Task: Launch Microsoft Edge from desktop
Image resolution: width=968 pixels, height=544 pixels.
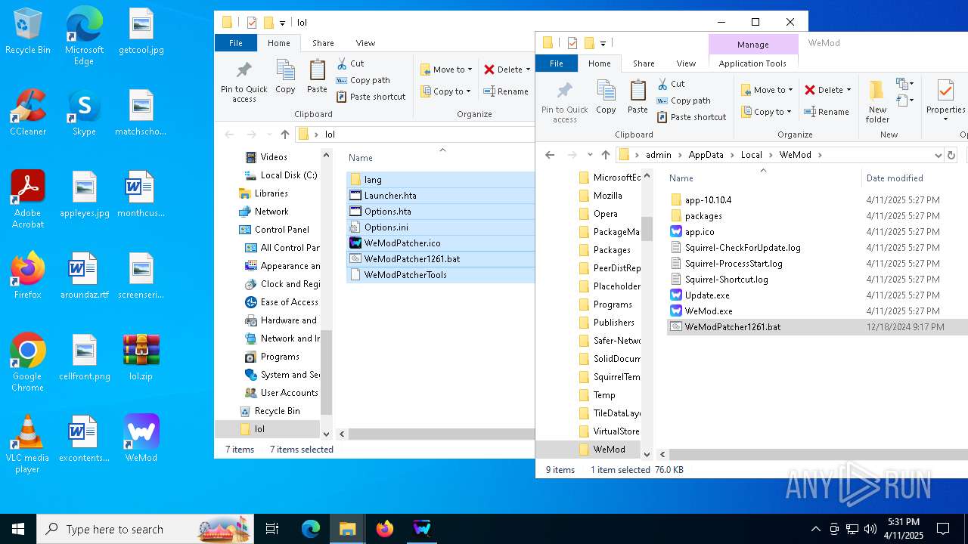Action: click(84, 36)
